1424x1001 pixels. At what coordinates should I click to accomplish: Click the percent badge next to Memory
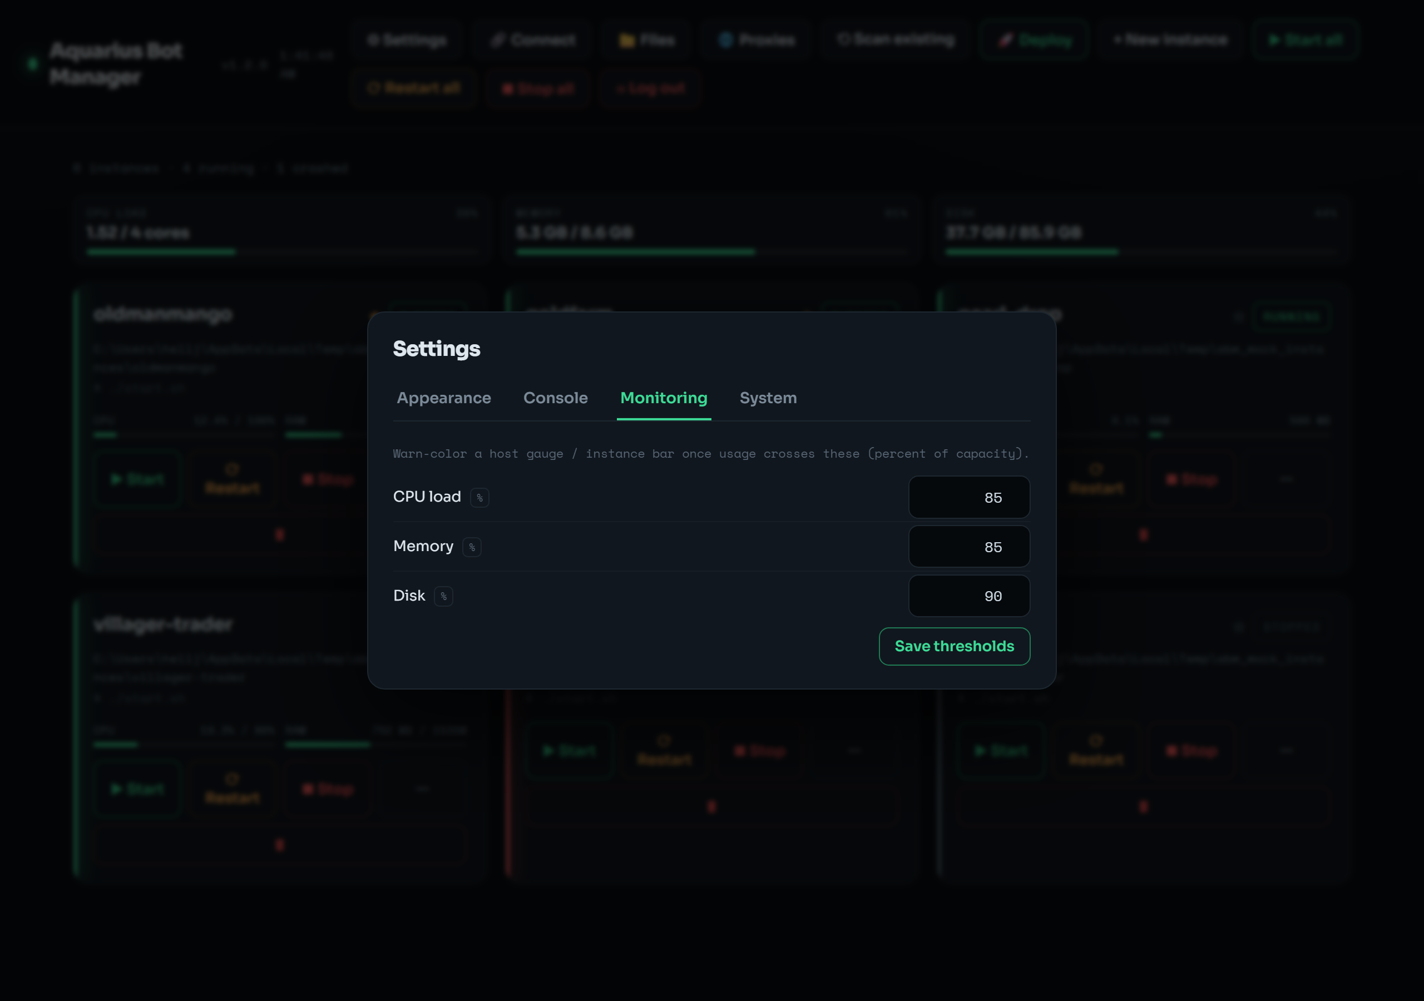click(x=472, y=547)
